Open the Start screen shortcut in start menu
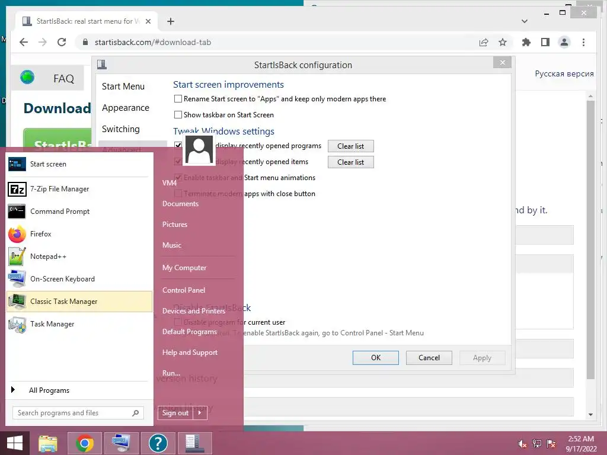This screenshot has height=455, width=607. click(79, 164)
